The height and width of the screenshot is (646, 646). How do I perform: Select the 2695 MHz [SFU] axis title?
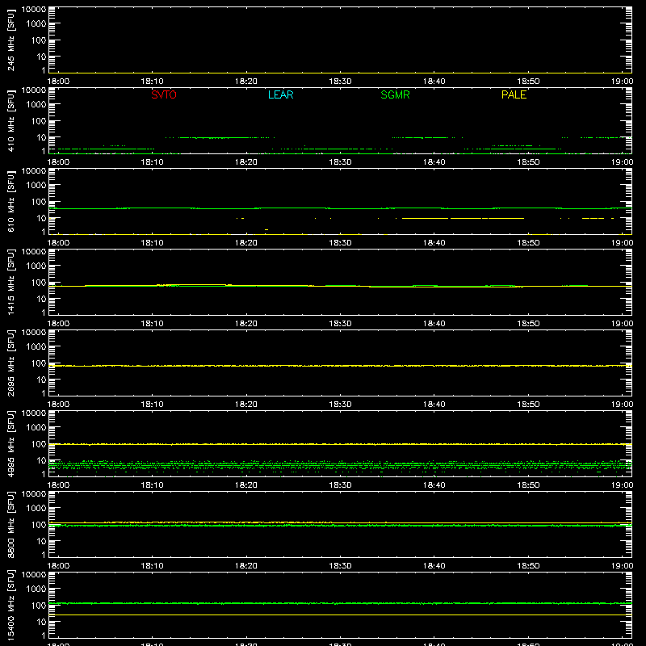pos(10,363)
